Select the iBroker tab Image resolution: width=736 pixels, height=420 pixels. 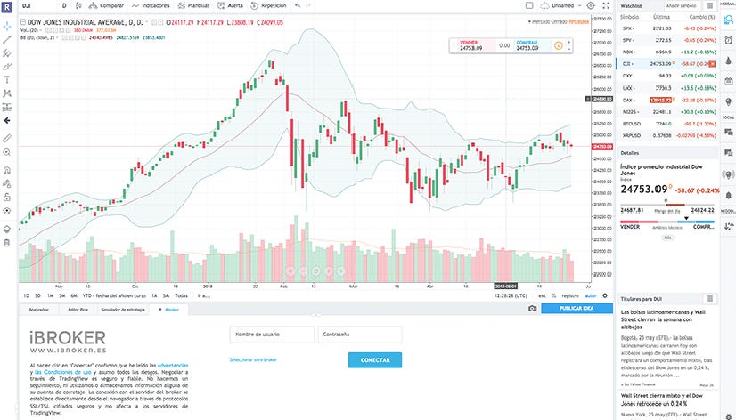click(x=169, y=310)
